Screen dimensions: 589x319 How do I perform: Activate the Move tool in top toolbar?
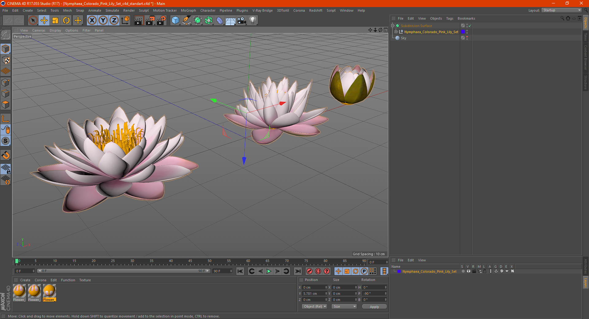[x=44, y=21]
